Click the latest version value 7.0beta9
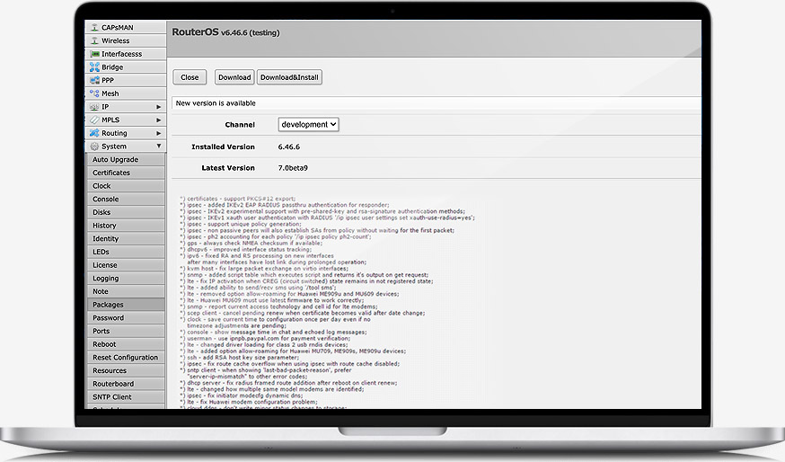785x462 pixels. pyautogui.click(x=293, y=168)
